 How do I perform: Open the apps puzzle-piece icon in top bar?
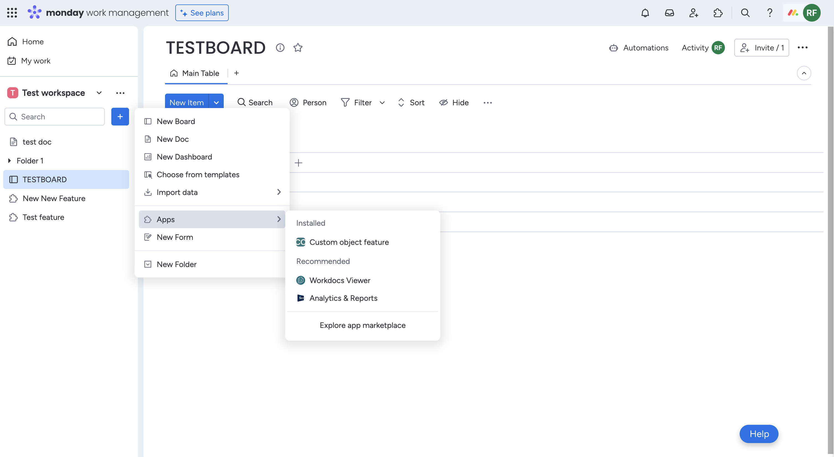point(718,13)
